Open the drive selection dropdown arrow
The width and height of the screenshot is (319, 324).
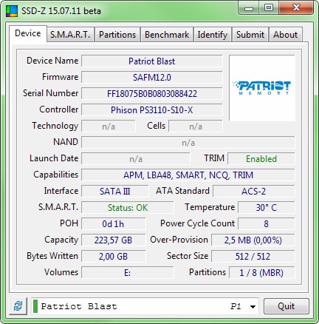tap(253, 307)
